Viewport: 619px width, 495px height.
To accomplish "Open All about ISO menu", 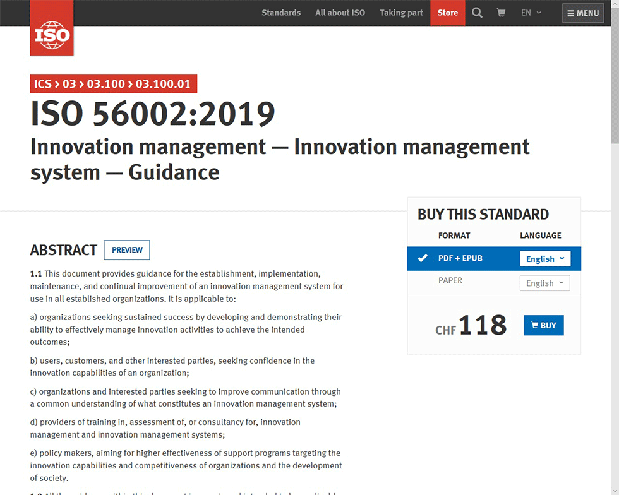I will click(x=340, y=13).
